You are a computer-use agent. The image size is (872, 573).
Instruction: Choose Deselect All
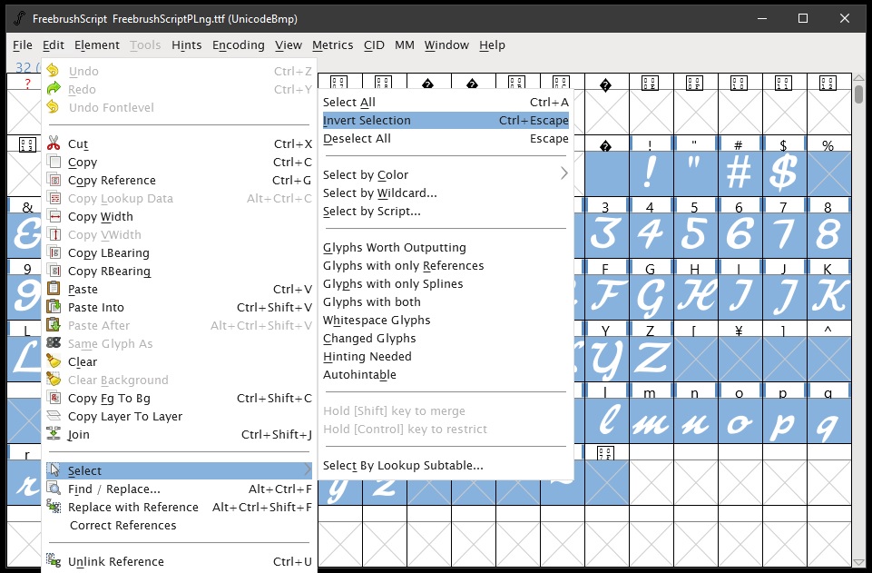click(x=446, y=139)
